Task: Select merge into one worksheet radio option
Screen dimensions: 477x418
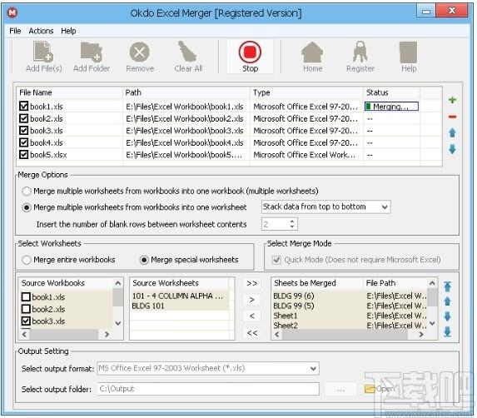Action: tap(27, 207)
